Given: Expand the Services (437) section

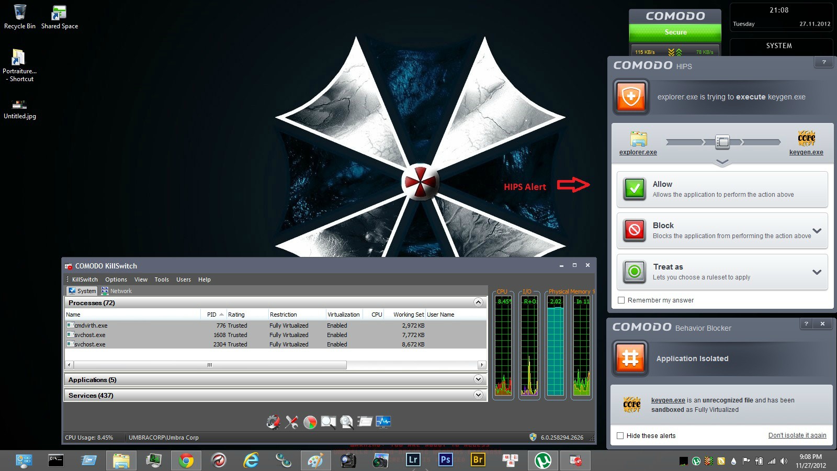Looking at the screenshot, I should [x=478, y=395].
